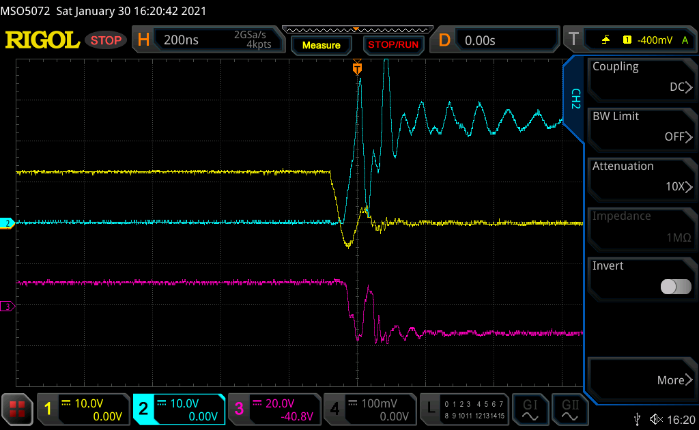Click the -400mV trigger level value

[x=655, y=40]
